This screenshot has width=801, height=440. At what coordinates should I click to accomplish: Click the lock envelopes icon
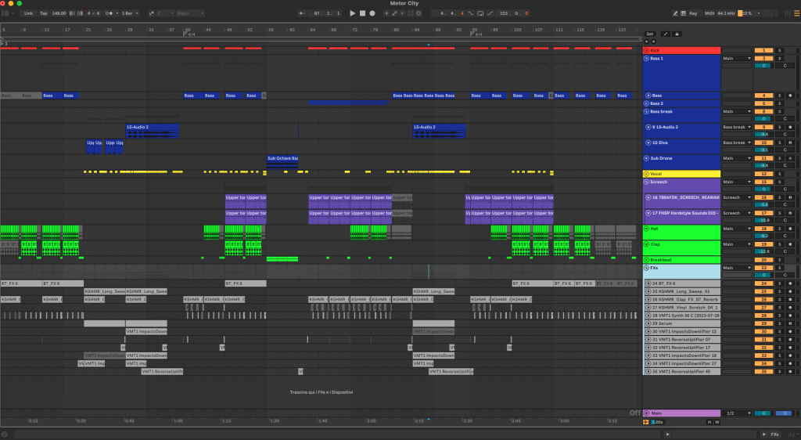pos(677,34)
